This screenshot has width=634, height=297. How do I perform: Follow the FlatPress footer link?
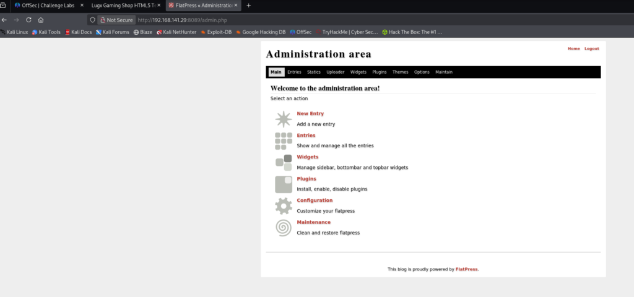point(466,269)
